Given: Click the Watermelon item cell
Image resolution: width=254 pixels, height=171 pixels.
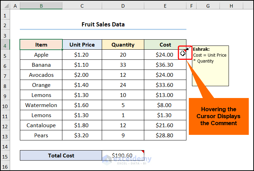Looking at the screenshot, I should click(41, 105).
